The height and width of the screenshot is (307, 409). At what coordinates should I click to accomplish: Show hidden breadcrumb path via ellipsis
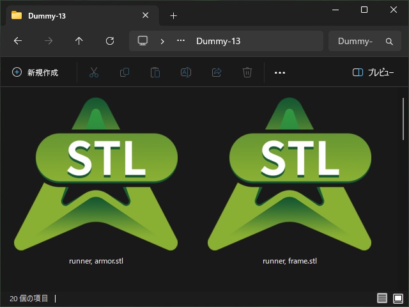coord(181,40)
